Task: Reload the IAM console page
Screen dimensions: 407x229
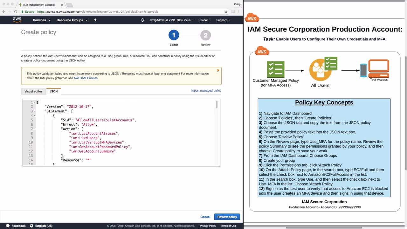Action: click(16, 11)
